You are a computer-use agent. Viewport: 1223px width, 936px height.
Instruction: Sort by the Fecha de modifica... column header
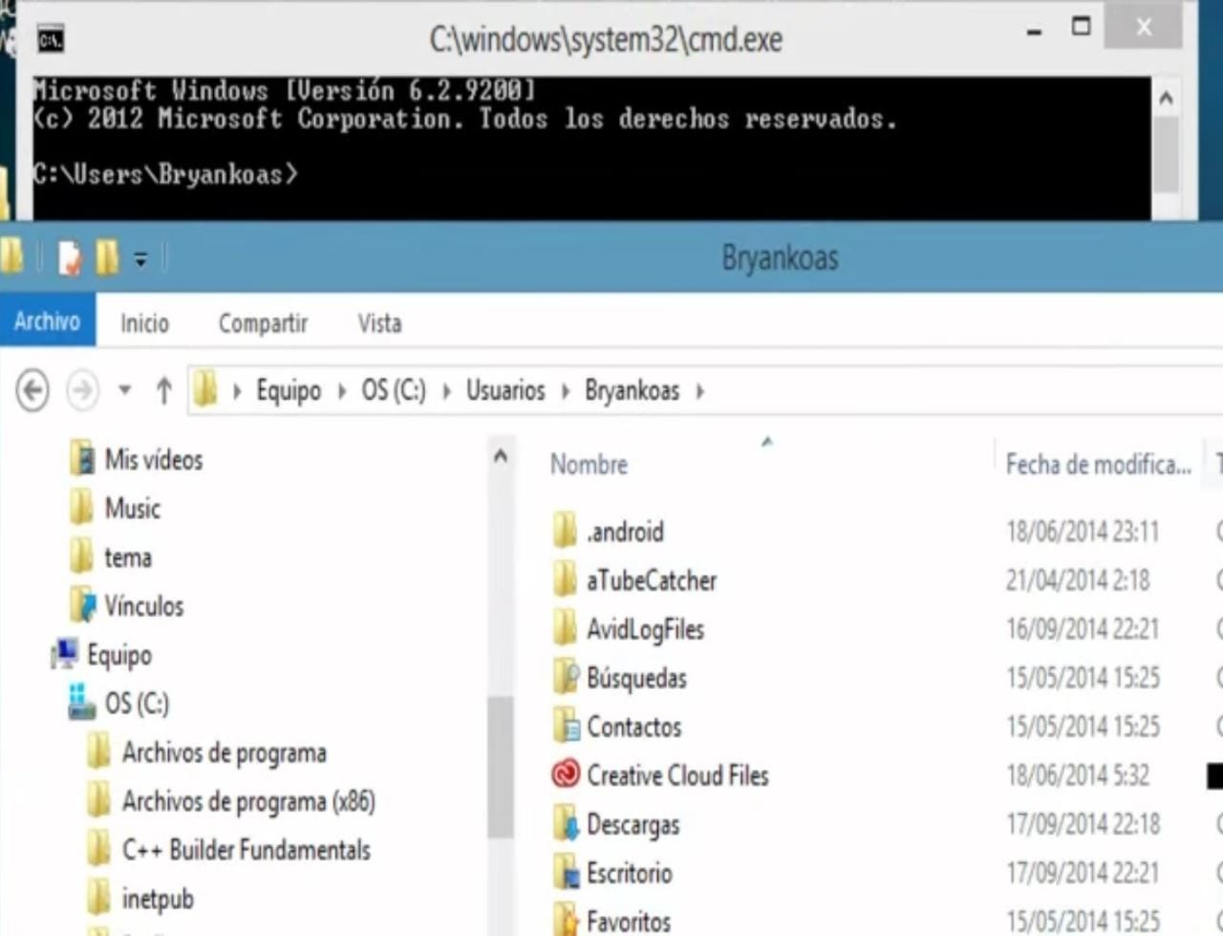tap(1098, 465)
